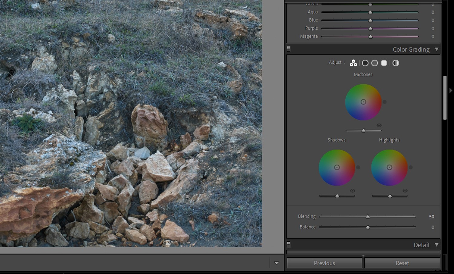The height and width of the screenshot is (274, 454).
Task: Click the Reset button
Action: click(402, 263)
